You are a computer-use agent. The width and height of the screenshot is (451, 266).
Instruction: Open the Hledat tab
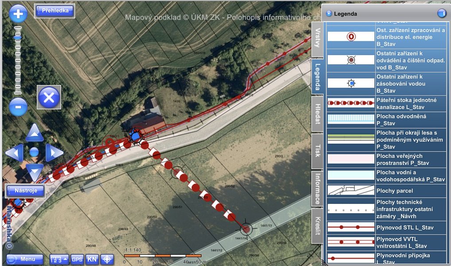(x=318, y=113)
